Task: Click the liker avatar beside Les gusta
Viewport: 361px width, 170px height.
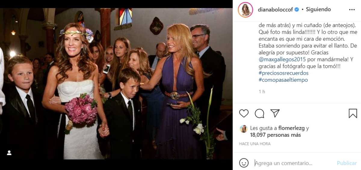Action: [244, 129]
